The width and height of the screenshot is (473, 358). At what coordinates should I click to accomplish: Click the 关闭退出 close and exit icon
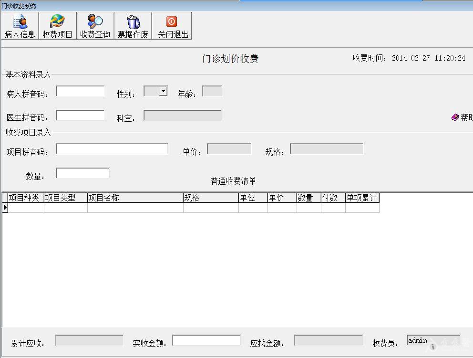pyautogui.click(x=171, y=26)
